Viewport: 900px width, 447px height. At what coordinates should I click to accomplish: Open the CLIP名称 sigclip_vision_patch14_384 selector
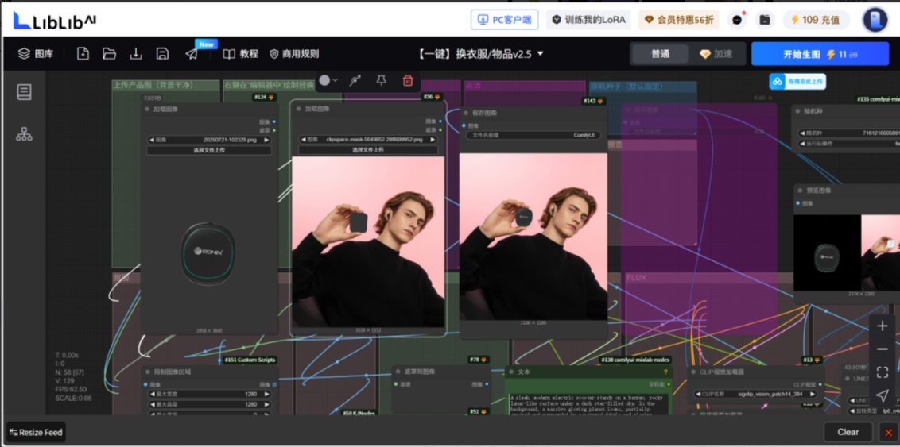[x=755, y=395]
